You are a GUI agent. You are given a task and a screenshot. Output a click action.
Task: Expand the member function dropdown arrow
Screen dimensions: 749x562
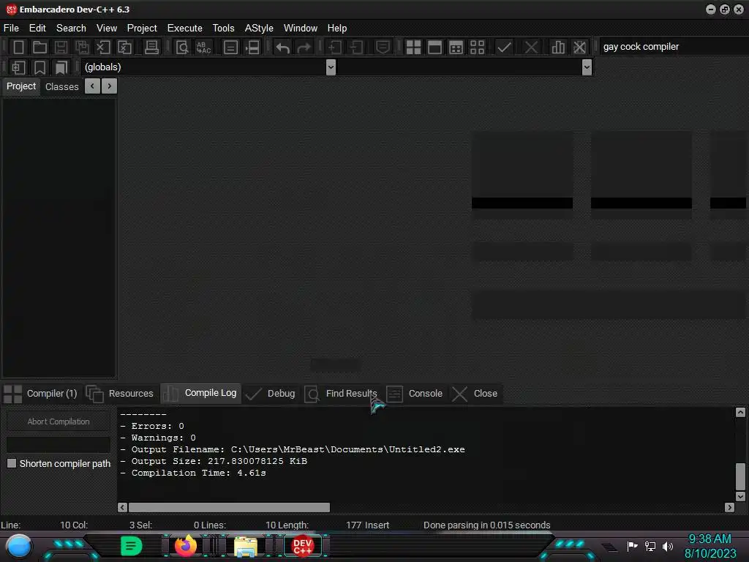coord(587,67)
